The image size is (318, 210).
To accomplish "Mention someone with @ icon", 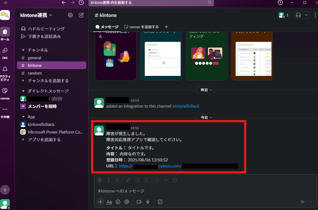I will [x=127, y=202].
